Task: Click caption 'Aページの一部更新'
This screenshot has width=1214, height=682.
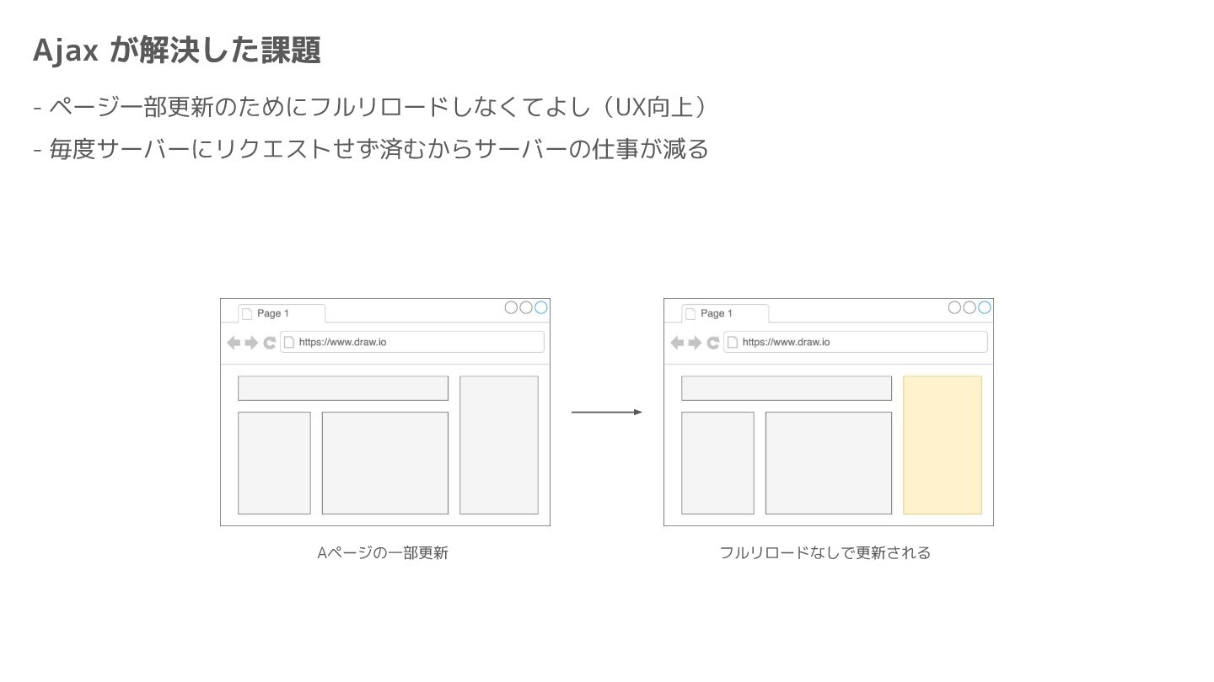Action: (x=383, y=553)
